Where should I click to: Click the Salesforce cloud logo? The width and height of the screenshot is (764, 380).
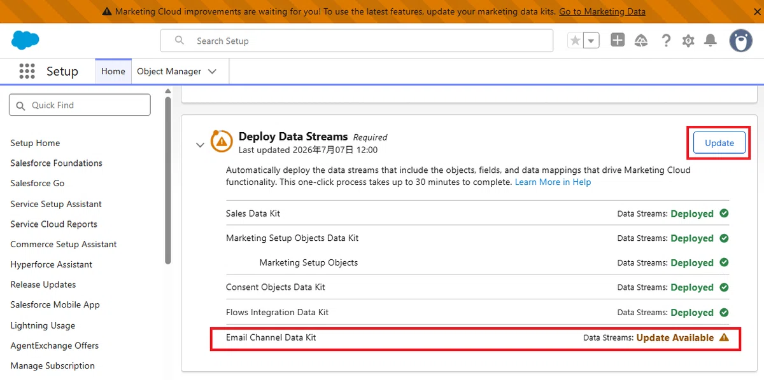25,41
